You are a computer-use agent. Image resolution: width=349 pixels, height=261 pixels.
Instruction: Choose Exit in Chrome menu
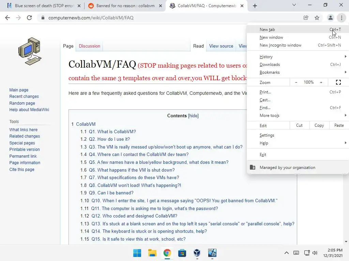coord(298,155)
